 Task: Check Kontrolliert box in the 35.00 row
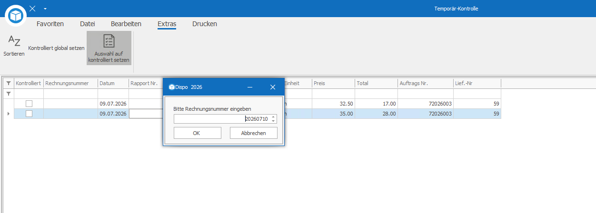29,114
